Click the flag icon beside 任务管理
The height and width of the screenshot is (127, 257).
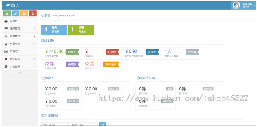point(6,28)
